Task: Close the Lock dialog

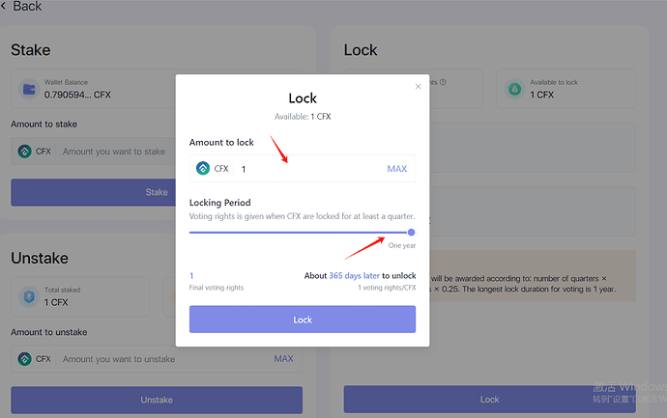Action: 419,87
